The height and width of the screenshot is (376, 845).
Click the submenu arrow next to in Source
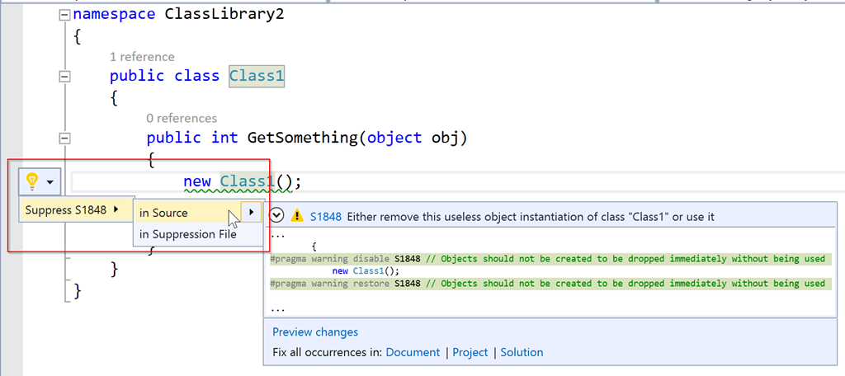click(x=251, y=213)
